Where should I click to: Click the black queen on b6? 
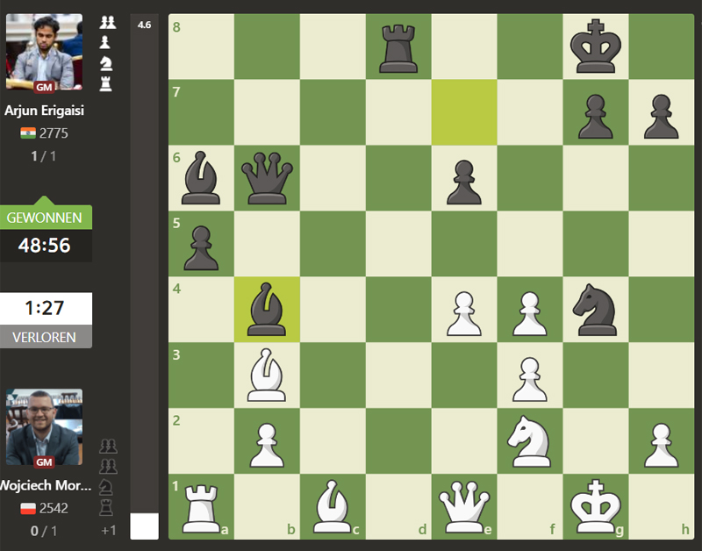(267, 177)
